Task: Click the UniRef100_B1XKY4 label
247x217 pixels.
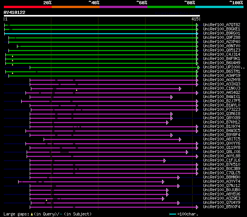Action: tap(222, 127)
